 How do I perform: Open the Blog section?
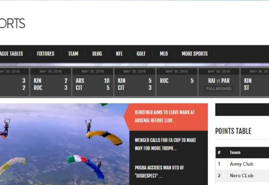pos(97,54)
